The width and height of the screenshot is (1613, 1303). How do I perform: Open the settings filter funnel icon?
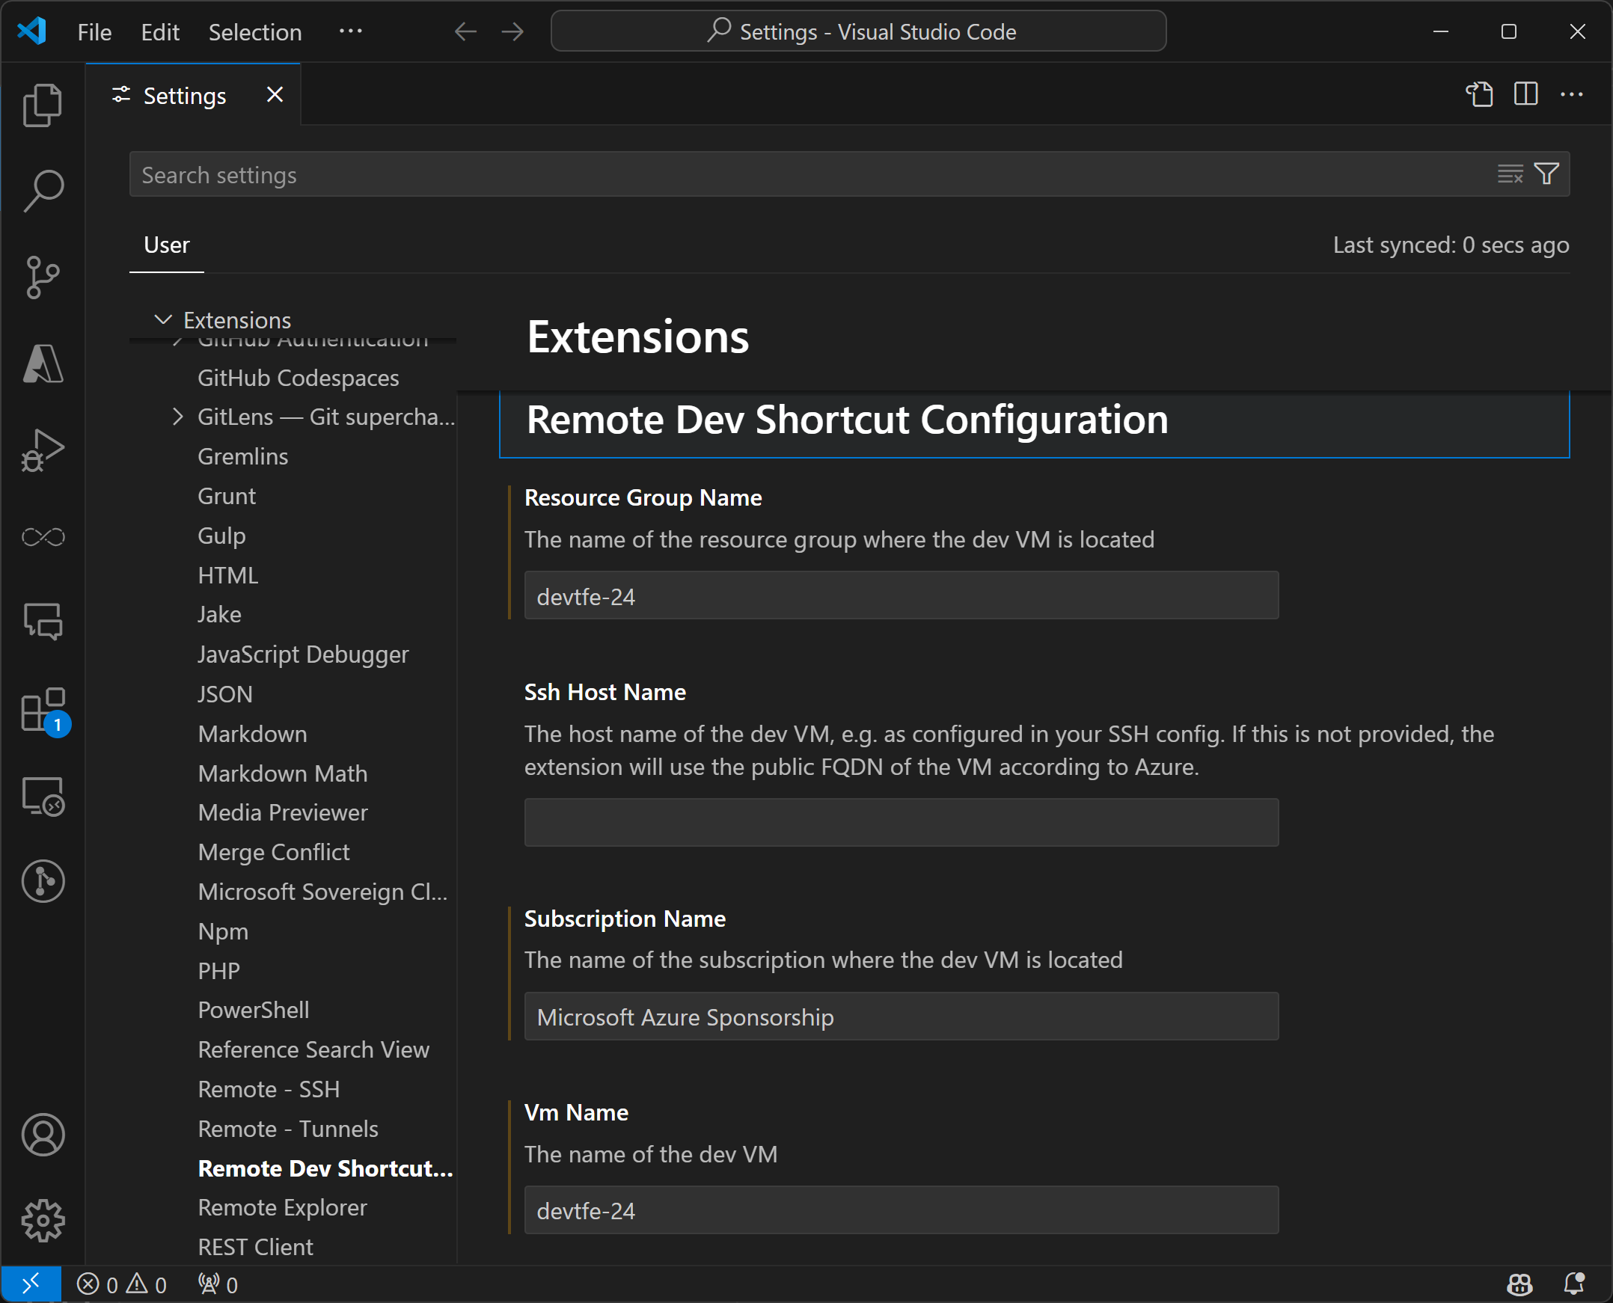[x=1546, y=174]
